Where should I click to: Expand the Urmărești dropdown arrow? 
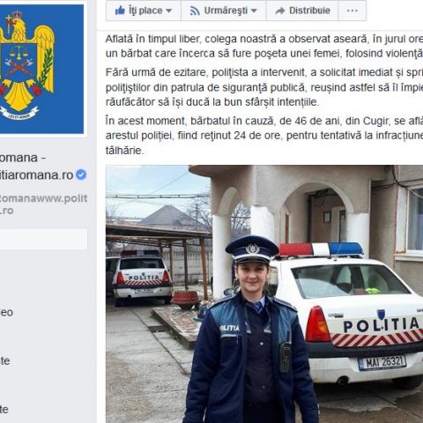click(x=254, y=11)
